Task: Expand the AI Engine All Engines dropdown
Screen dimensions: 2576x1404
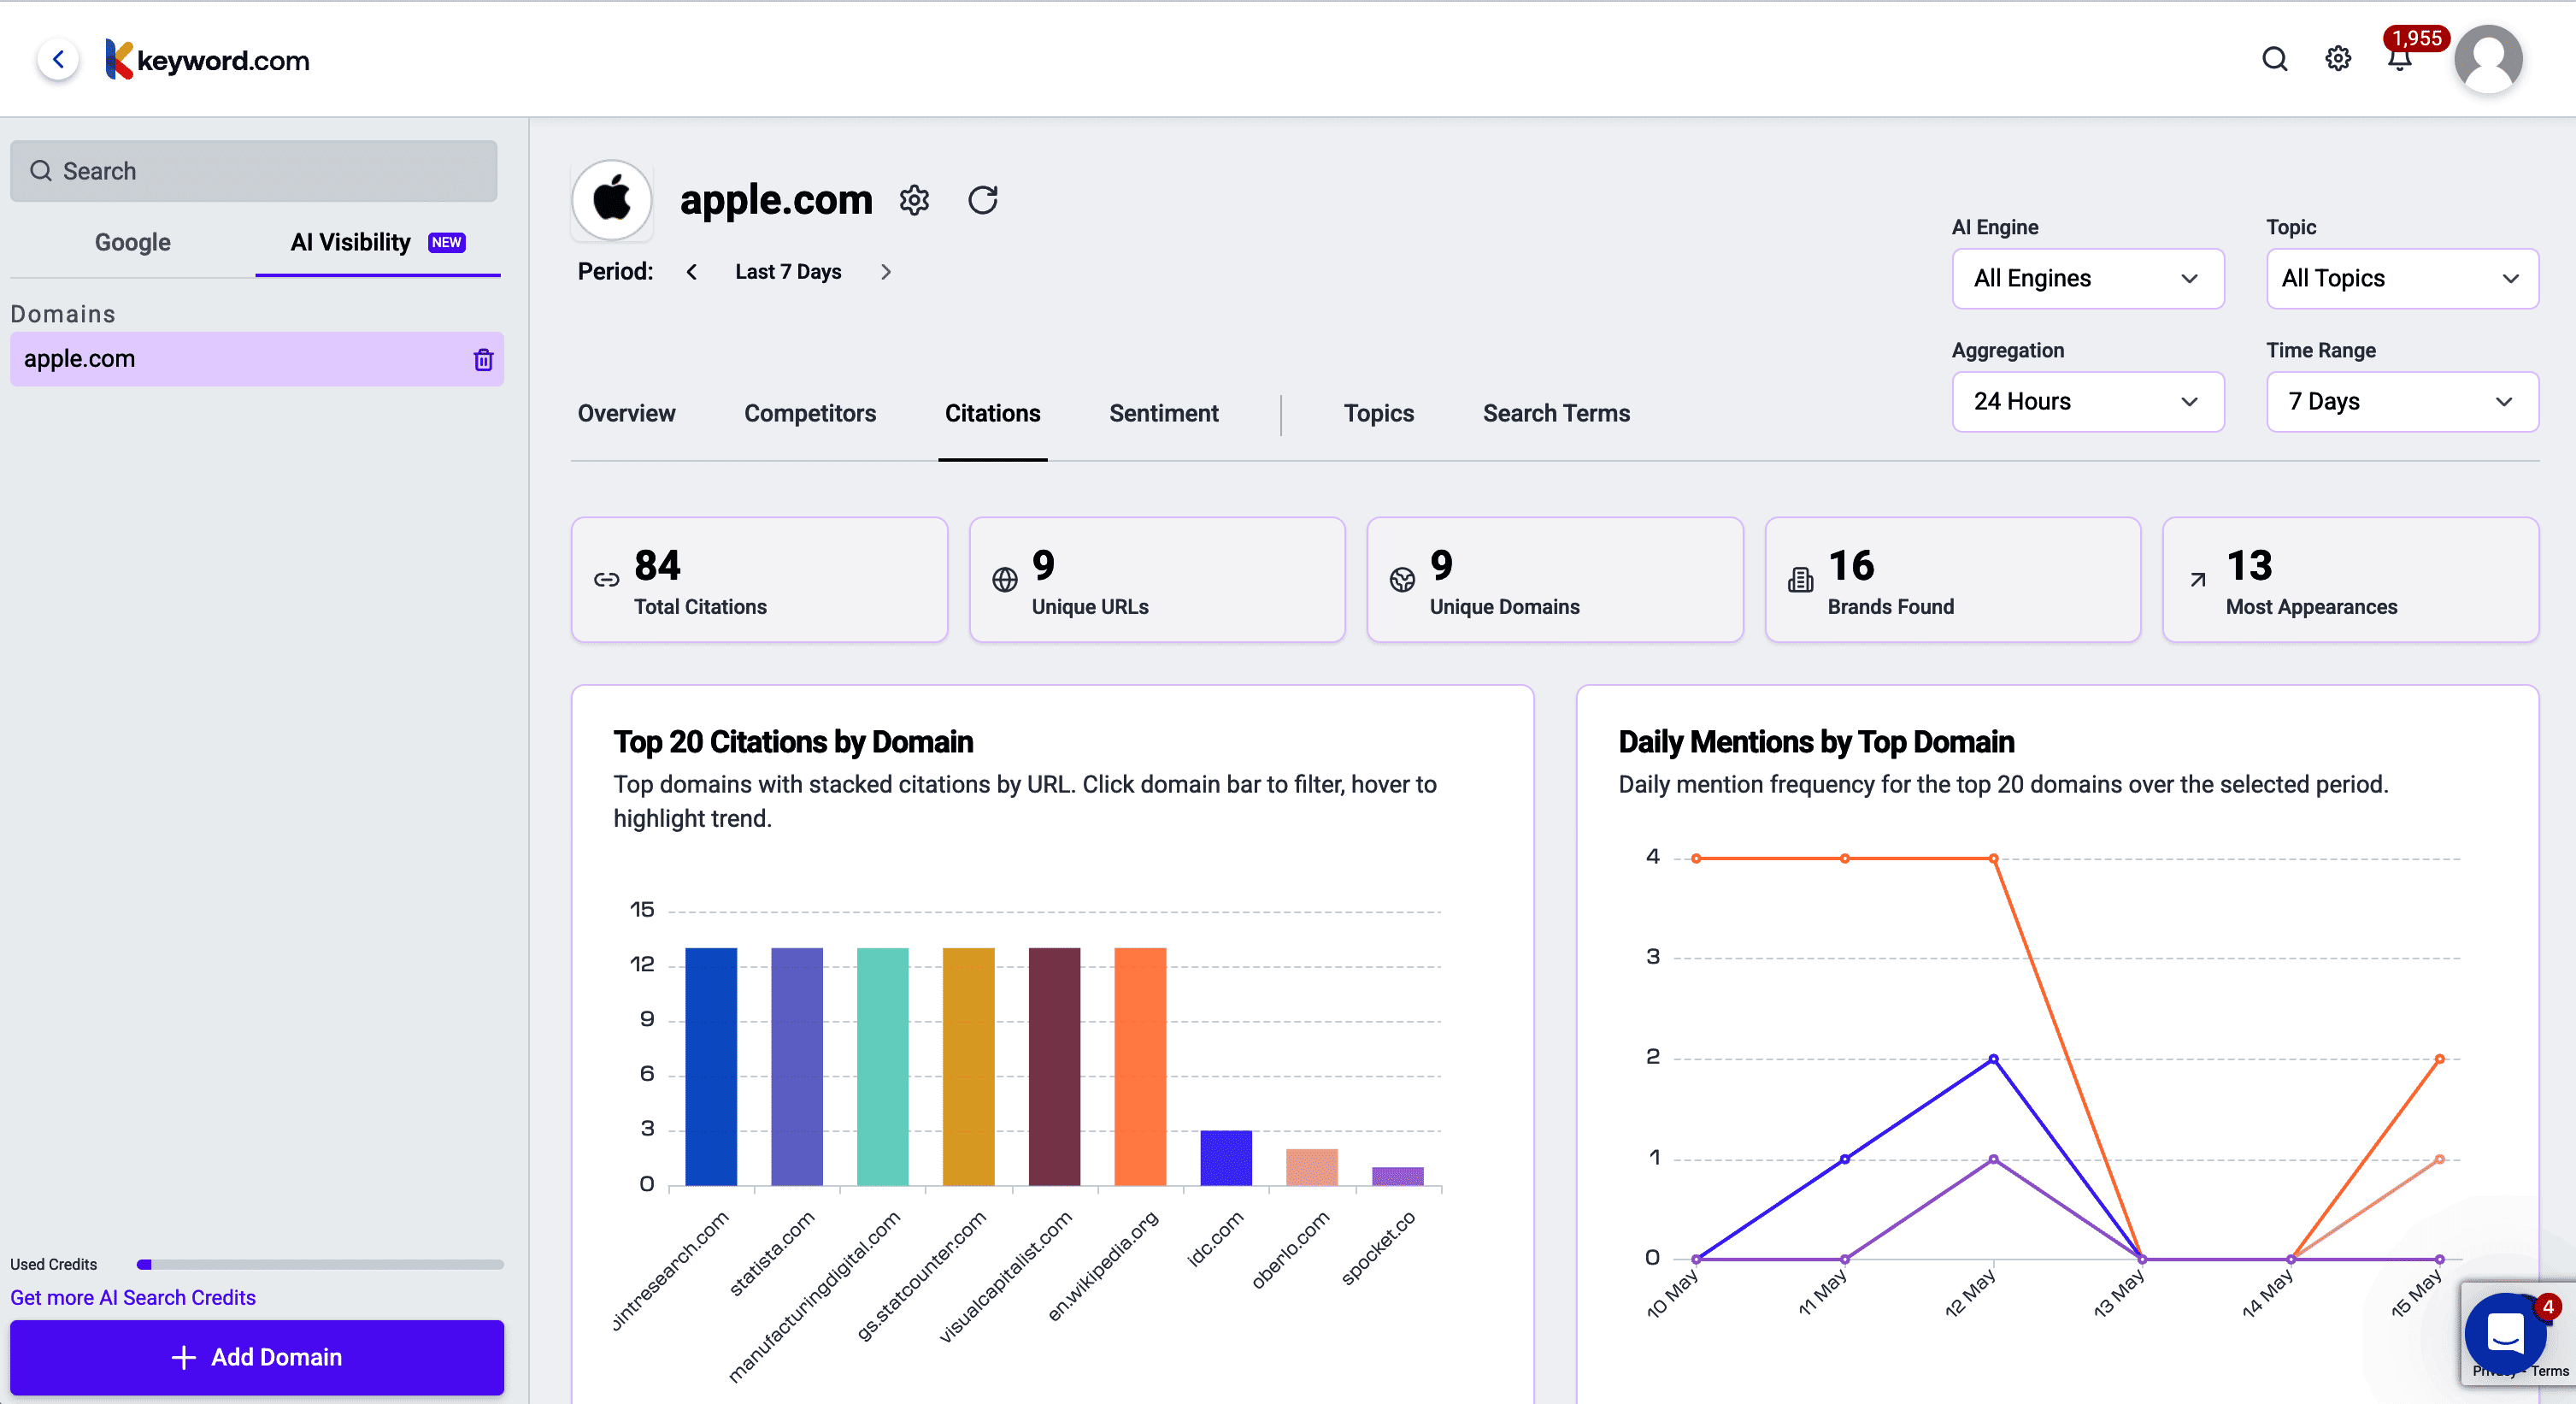Action: (2087, 278)
